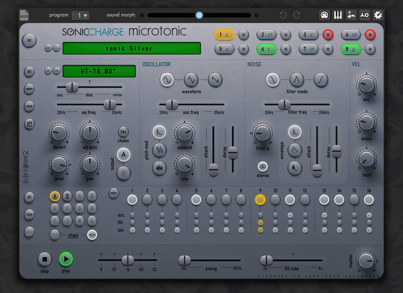
Task: Unmute channel 4 red M button
Action: pos(370,35)
